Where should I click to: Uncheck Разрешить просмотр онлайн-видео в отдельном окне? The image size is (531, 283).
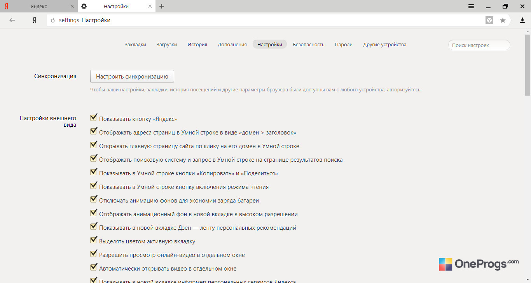(x=93, y=254)
